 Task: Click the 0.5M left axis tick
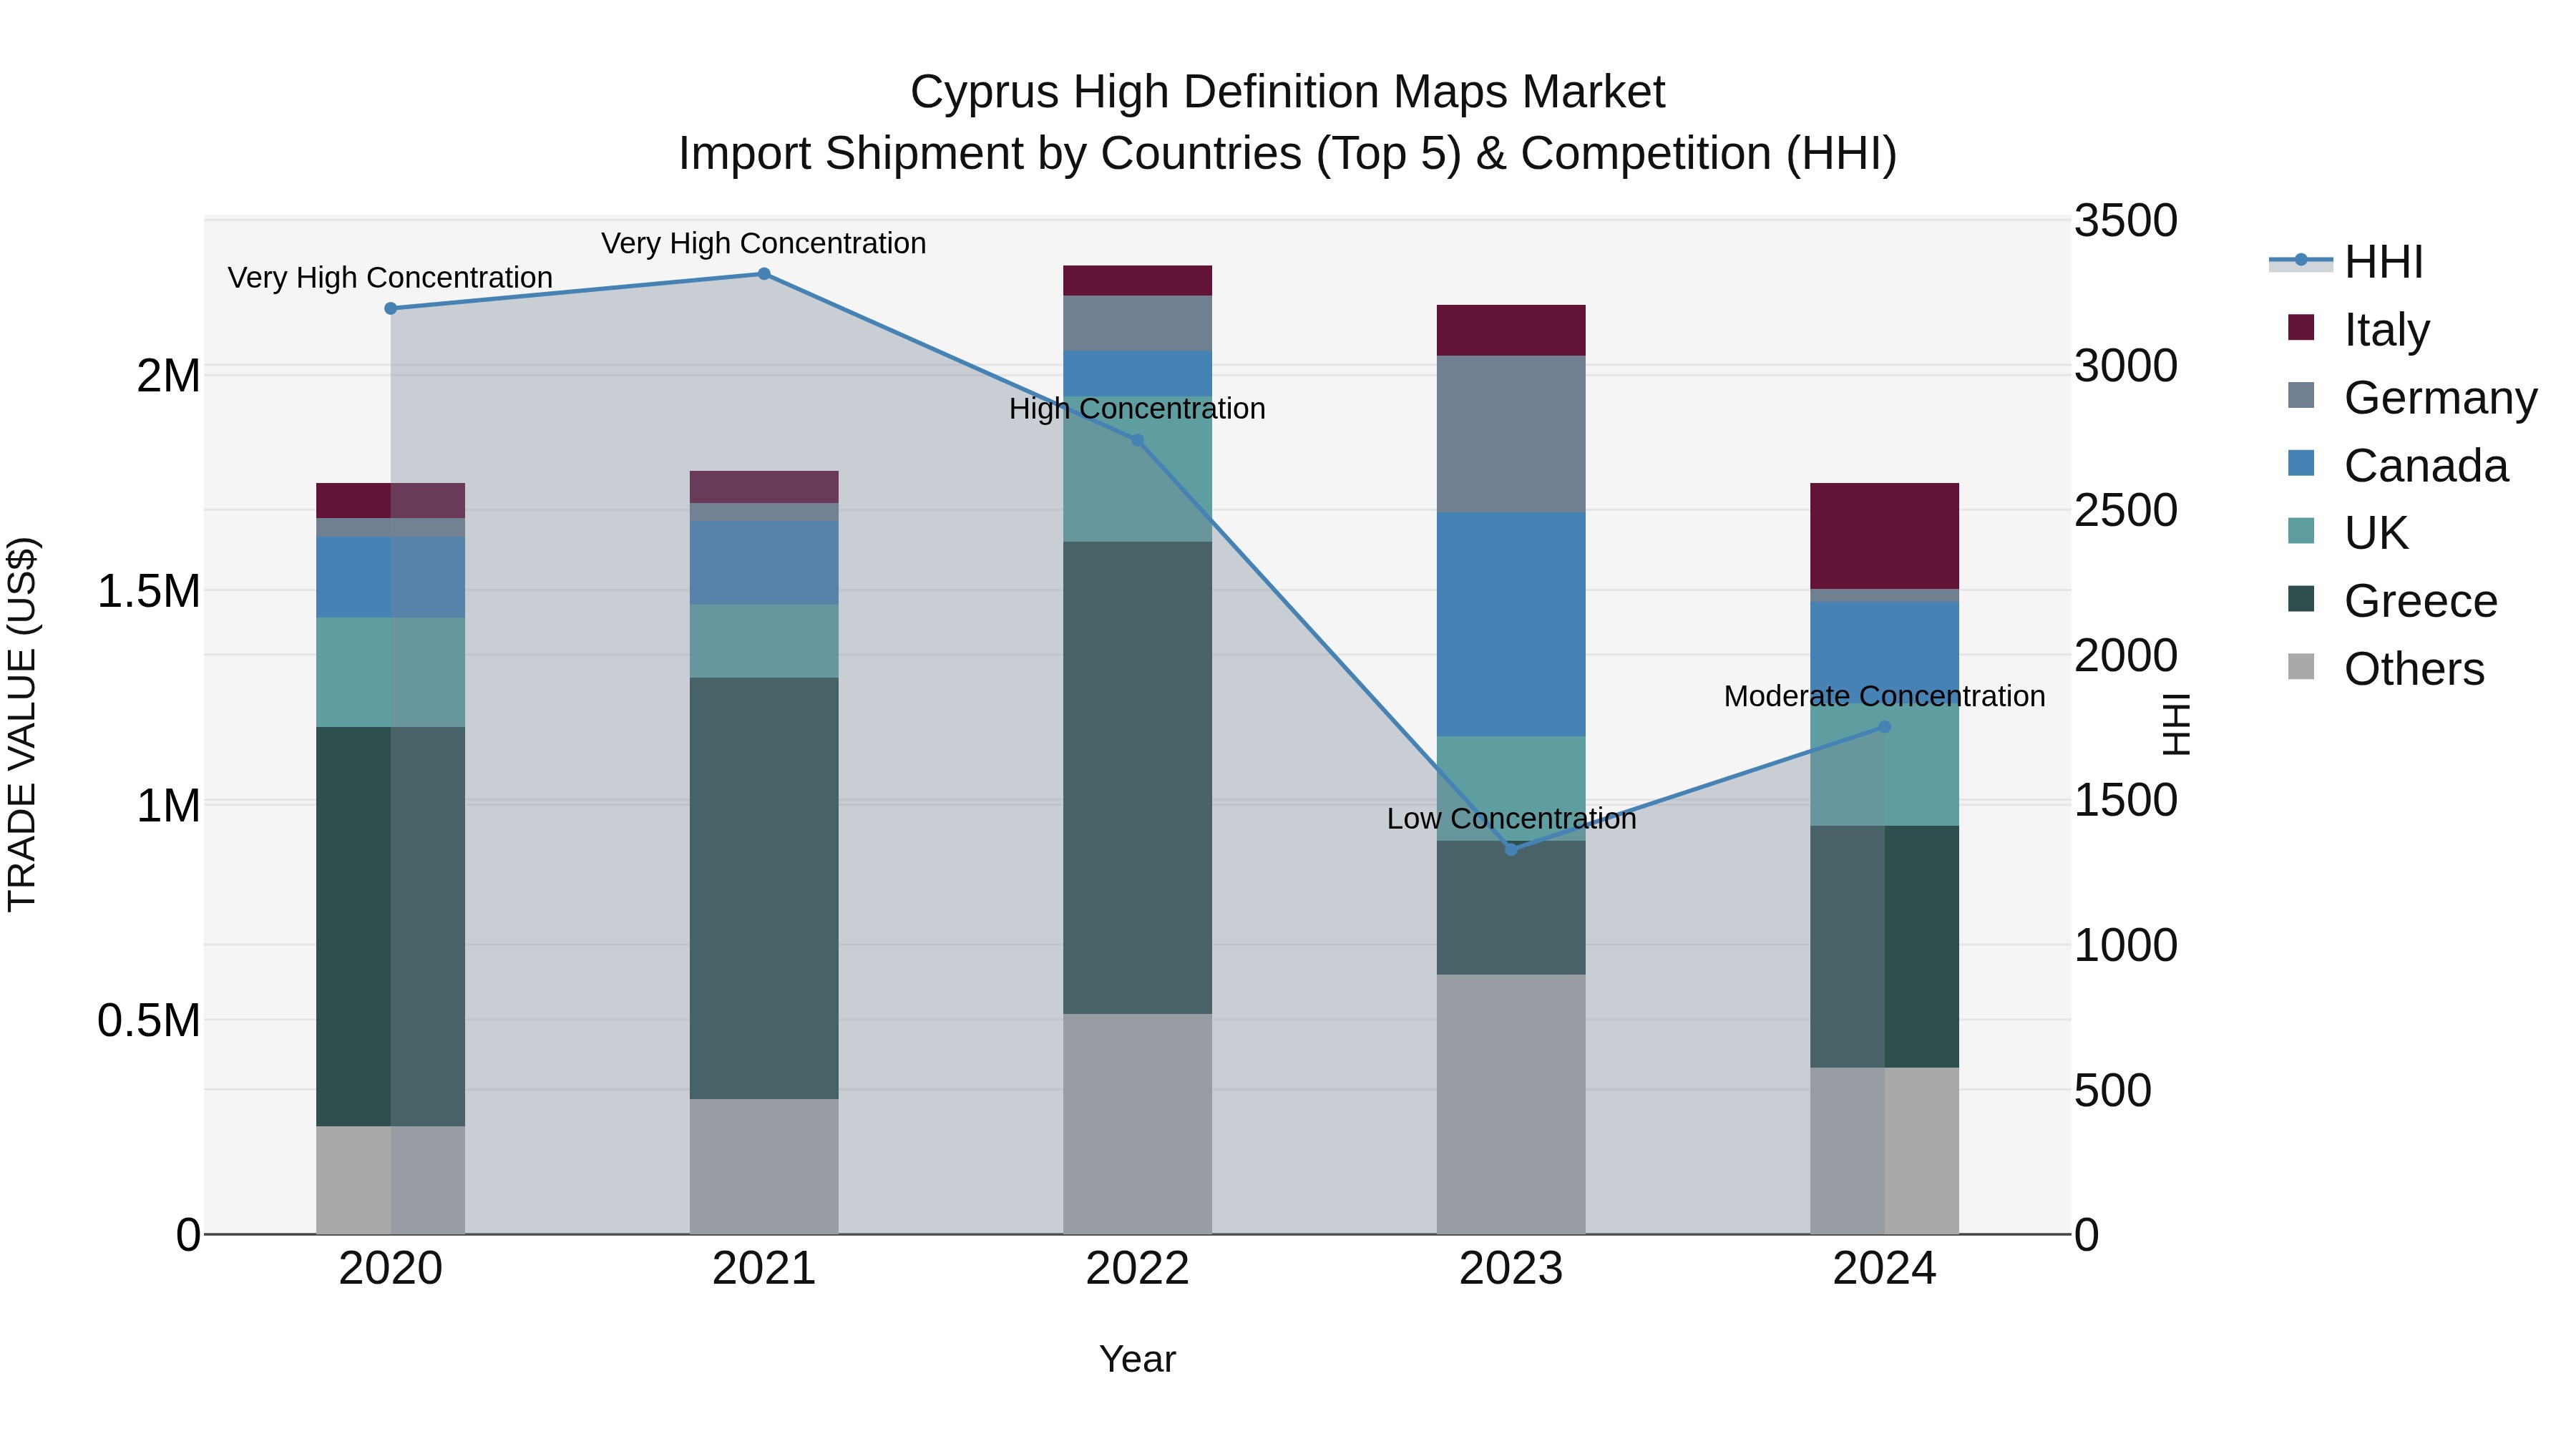[x=148, y=1021]
